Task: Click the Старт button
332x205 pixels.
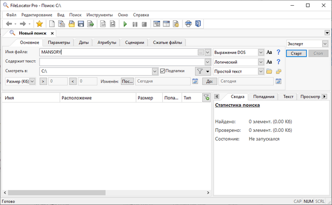Action: (296, 53)
